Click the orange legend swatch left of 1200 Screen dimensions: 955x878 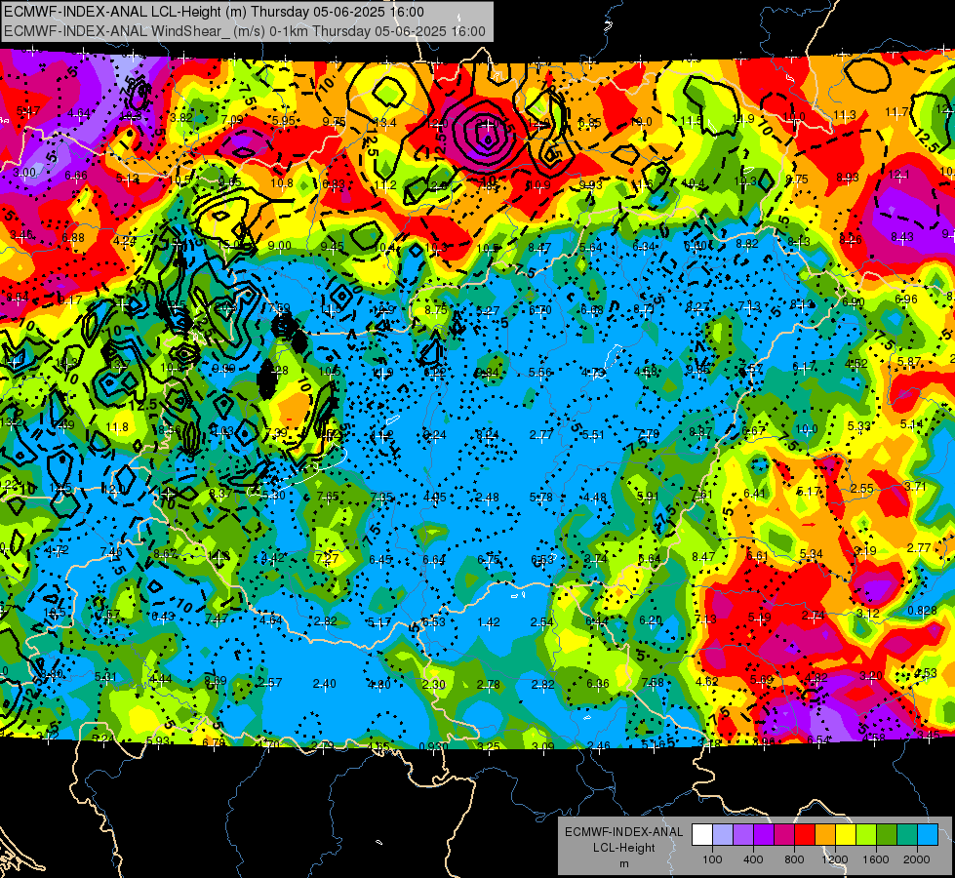(825, 835)
